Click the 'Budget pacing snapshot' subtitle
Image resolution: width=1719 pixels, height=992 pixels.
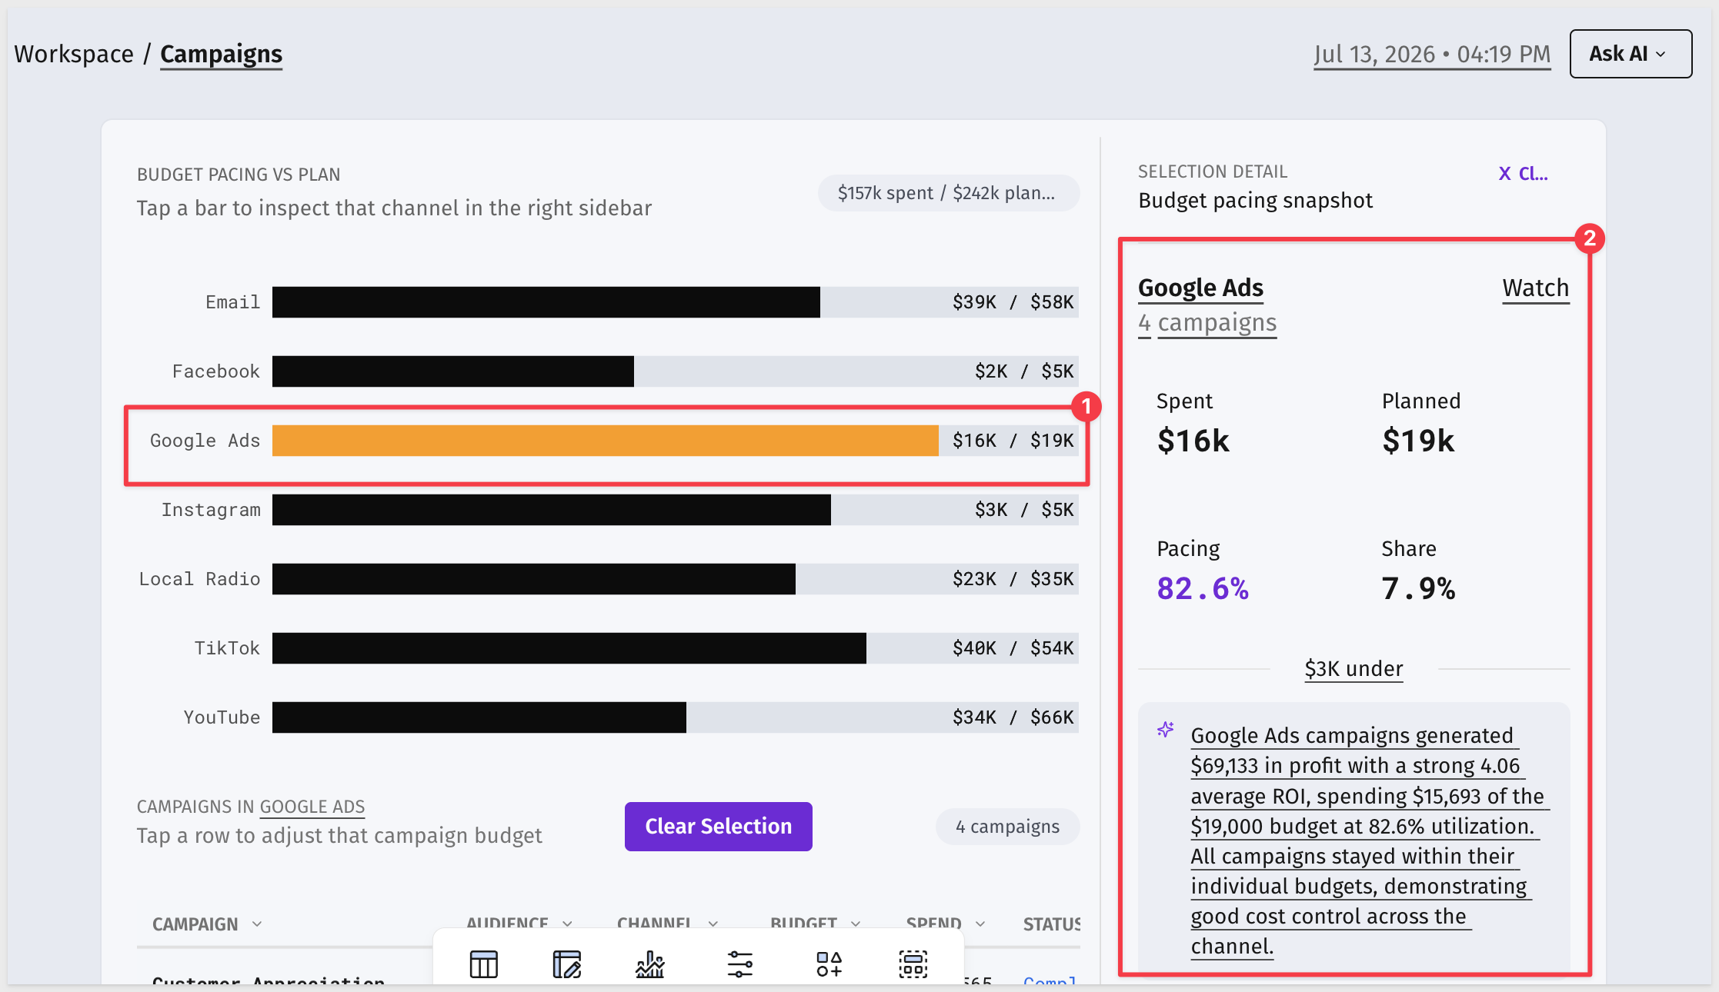1256,201
